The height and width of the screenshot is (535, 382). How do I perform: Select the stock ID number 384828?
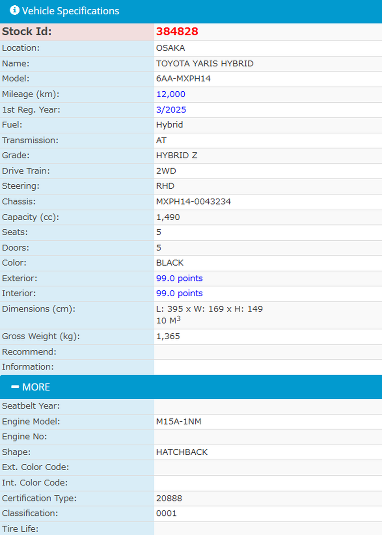tap(177, 32)
